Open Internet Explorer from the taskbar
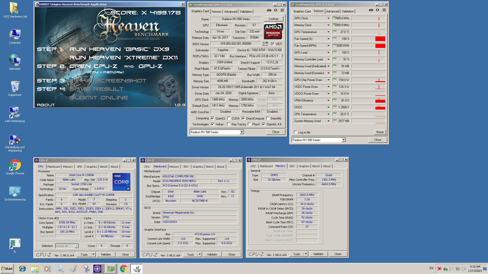 tap(22, 268)
